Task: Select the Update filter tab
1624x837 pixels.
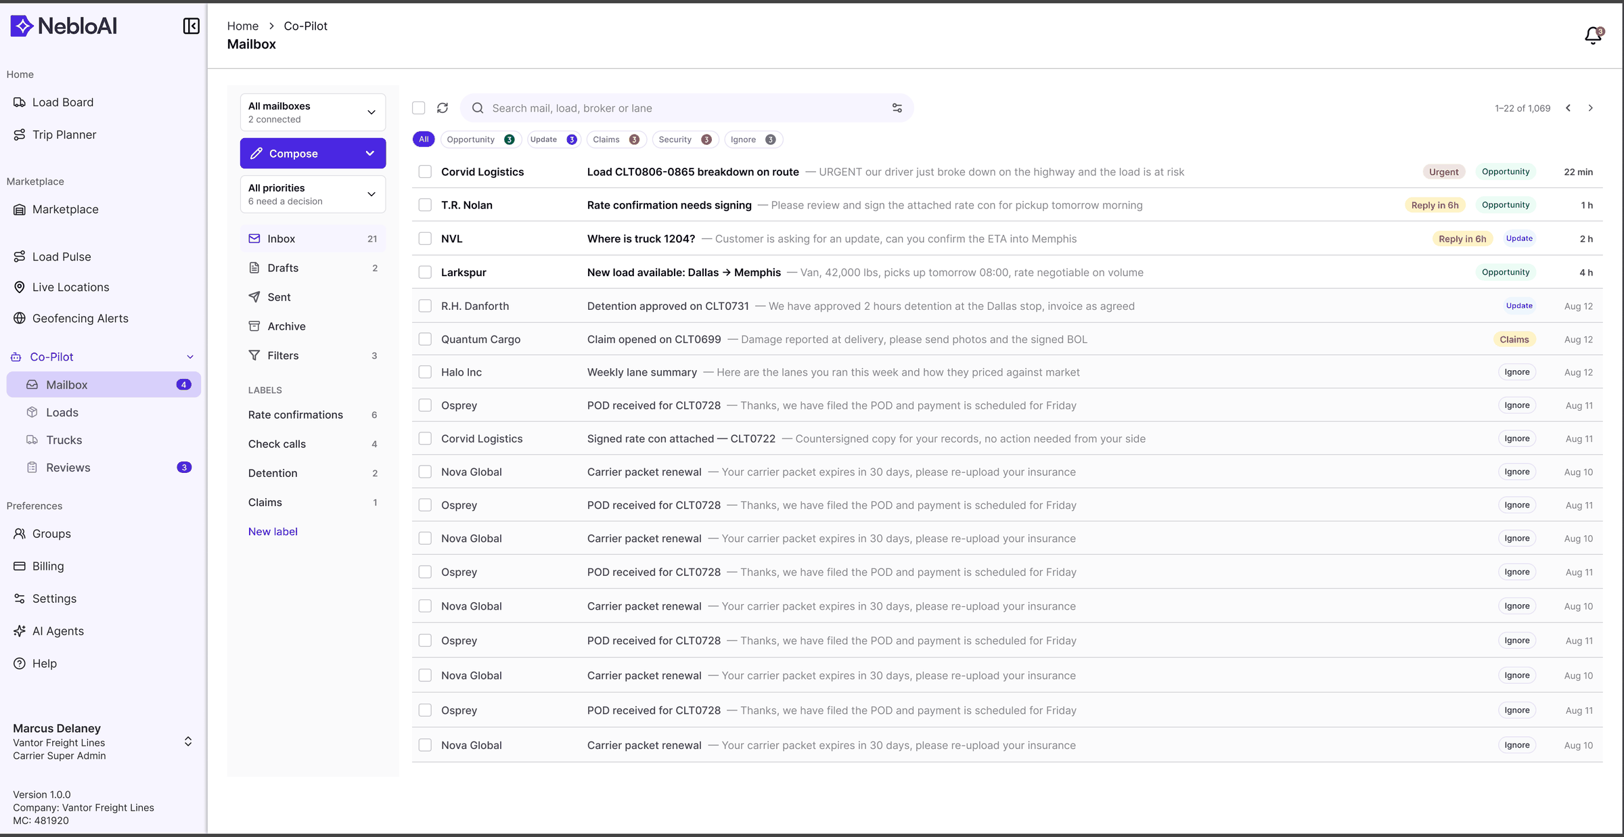Action: (553, 139)
